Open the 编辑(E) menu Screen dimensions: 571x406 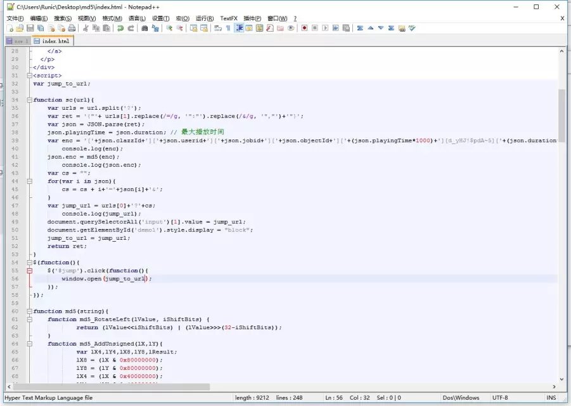point(39,18)
